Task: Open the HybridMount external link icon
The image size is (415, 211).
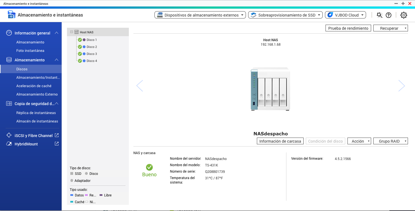Action: [x=57, y=144]
